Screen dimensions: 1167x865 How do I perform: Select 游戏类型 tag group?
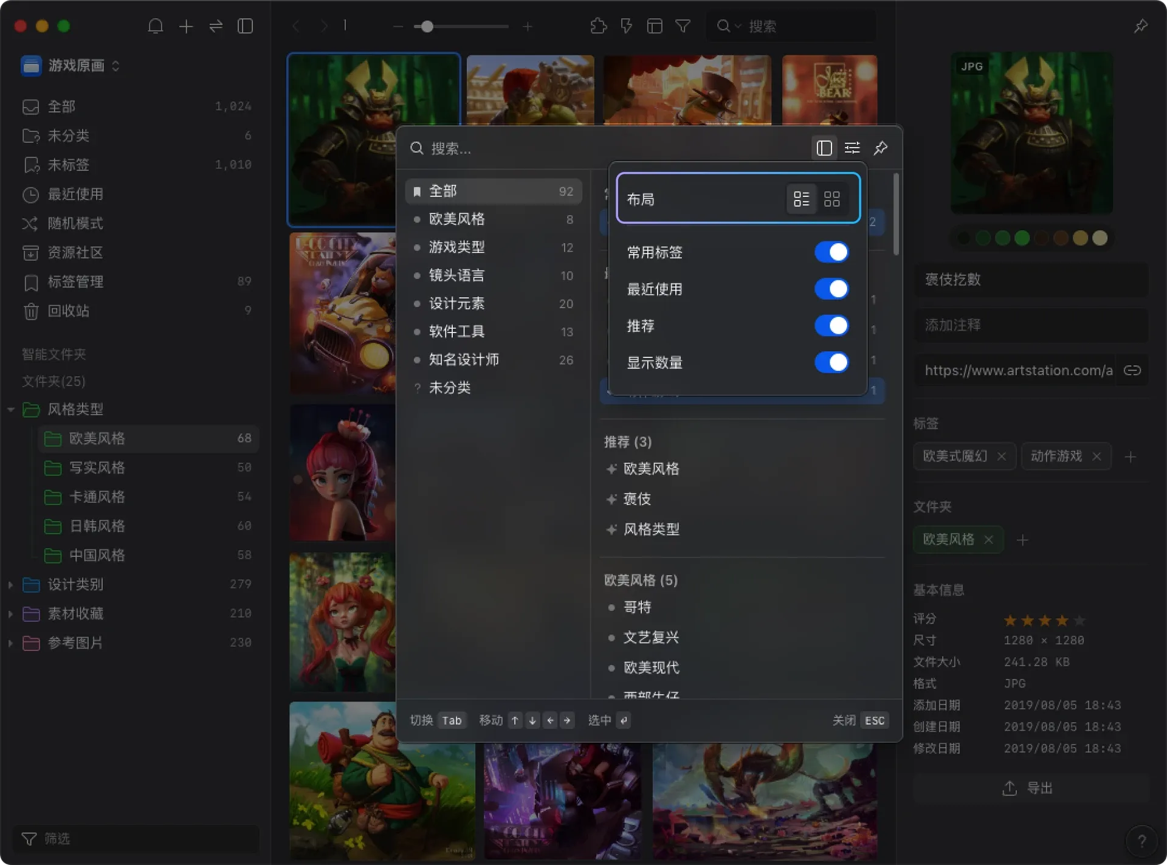point(494,247)
